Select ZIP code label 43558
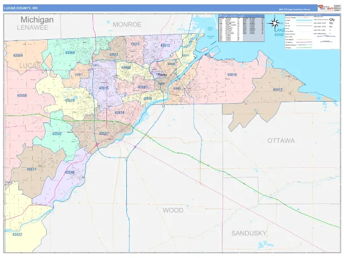 (22, 96)
